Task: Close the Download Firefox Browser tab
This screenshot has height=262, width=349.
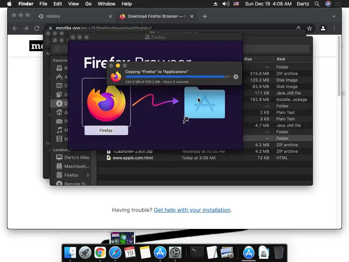Action: click(x=192, y=16)
